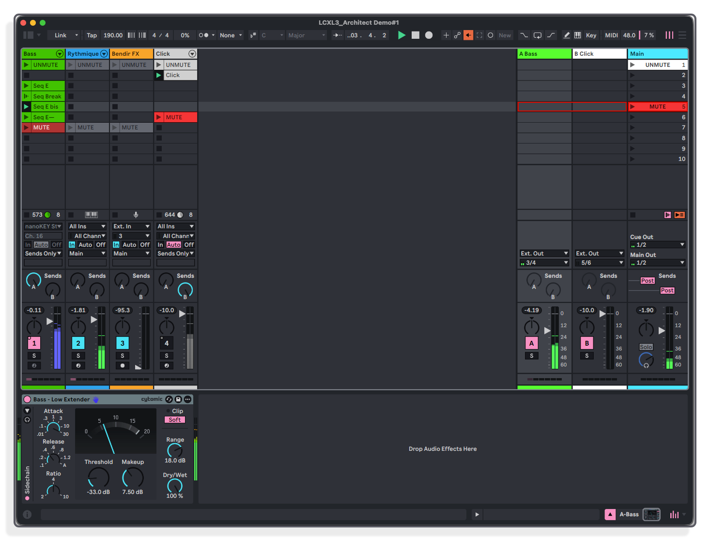
Task: Click the Stop transport button
Action: [x=415, y=35]
